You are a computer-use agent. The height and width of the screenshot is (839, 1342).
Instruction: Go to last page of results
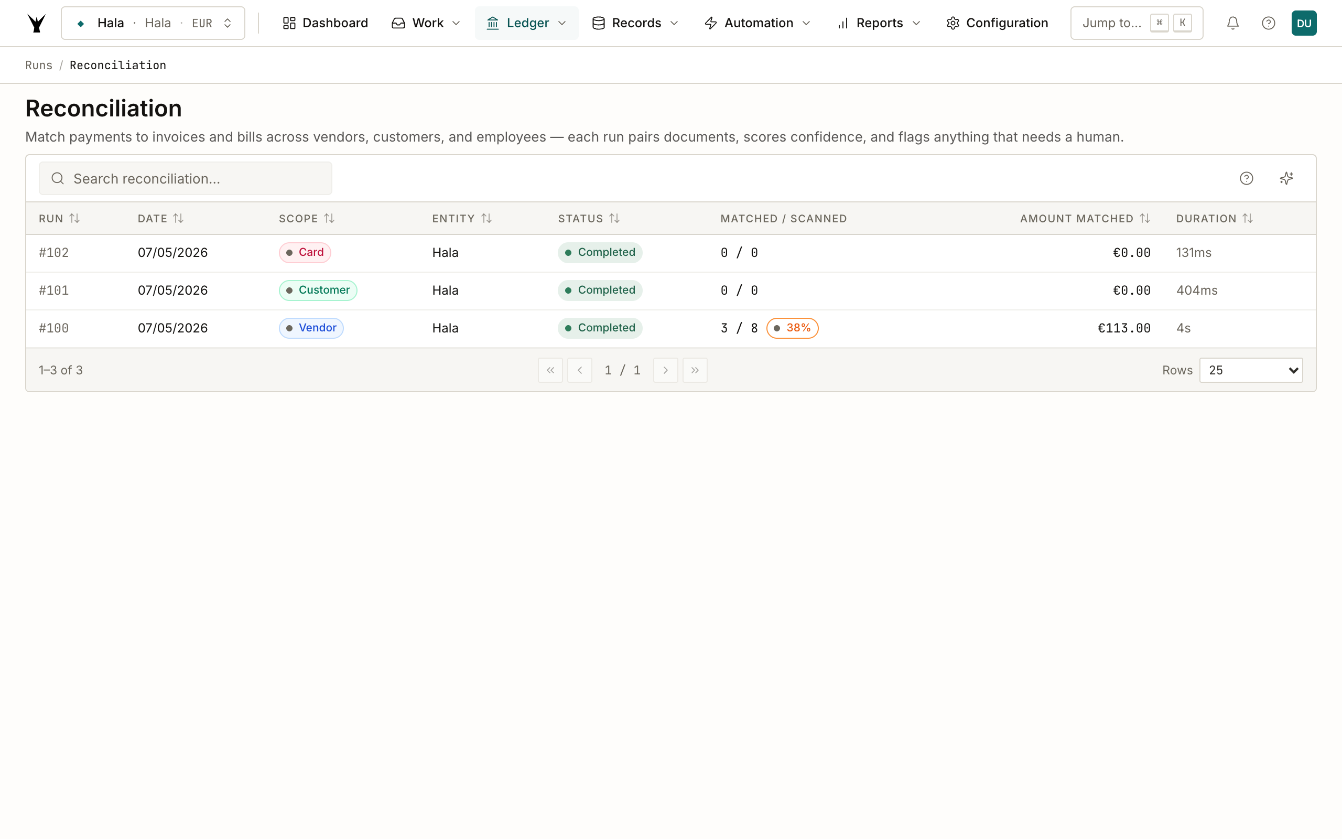(695, 370)
